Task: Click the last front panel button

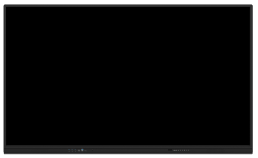Action: 189,150
